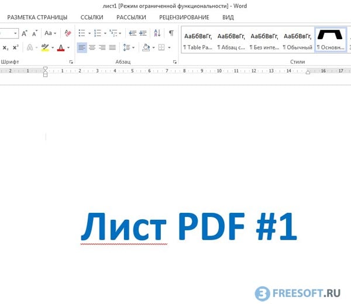The image size is (351, 304).
Task: Toggle the show paragraph marks button
Action: click(171, 33)
